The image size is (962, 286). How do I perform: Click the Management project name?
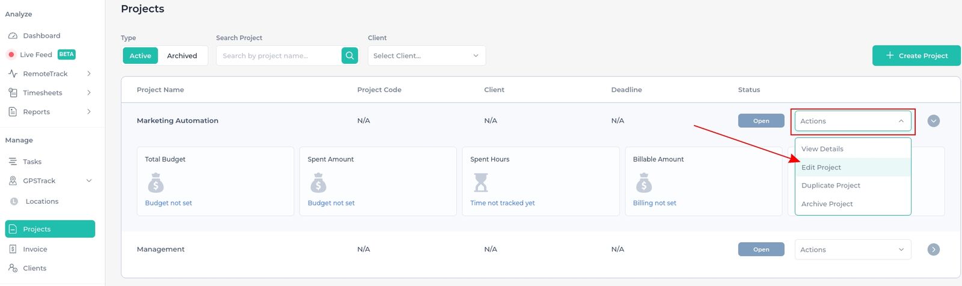(x=161, y=249)
